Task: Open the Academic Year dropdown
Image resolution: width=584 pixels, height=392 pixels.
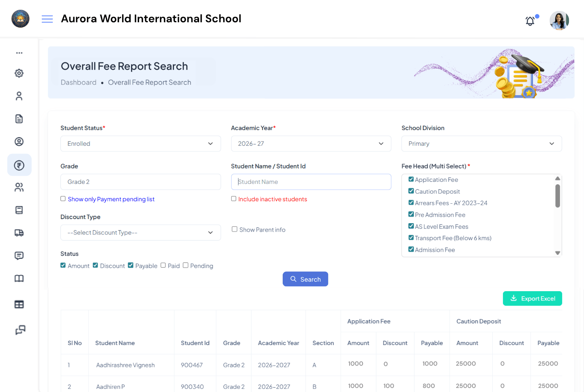Action: coord(311,143)
